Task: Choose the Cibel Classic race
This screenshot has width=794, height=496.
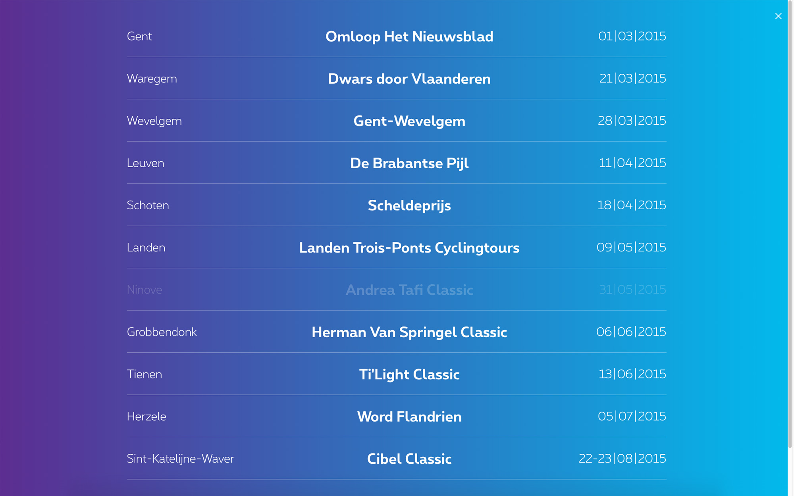Action: (409, 459)
